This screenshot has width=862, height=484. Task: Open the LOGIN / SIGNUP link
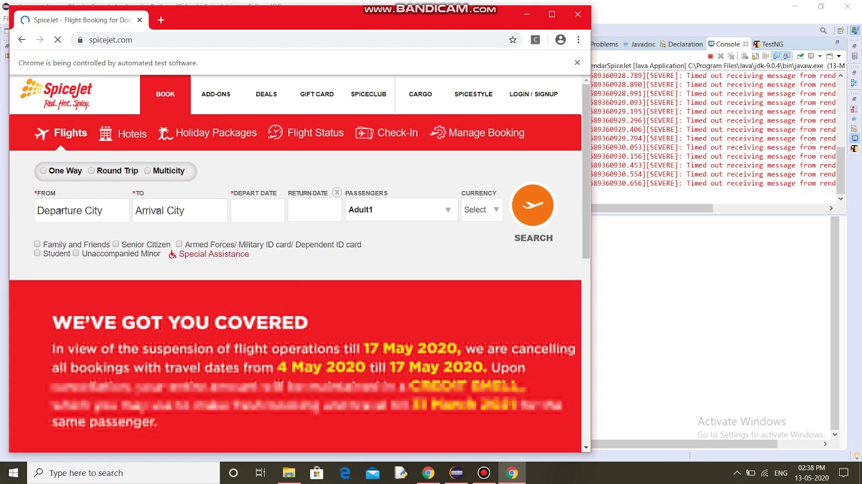(x=533, y=94)
